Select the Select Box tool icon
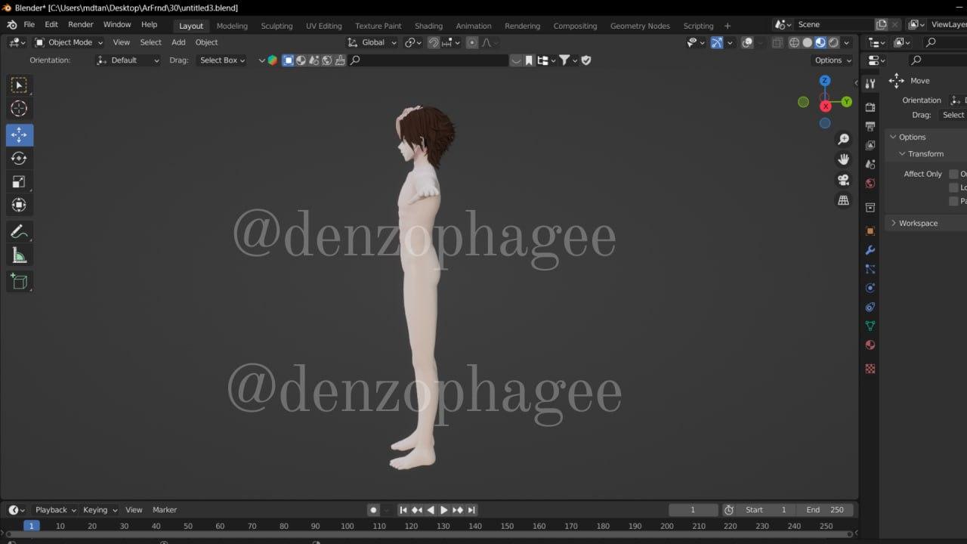This screenshot has height=544, width=967. 20,85
